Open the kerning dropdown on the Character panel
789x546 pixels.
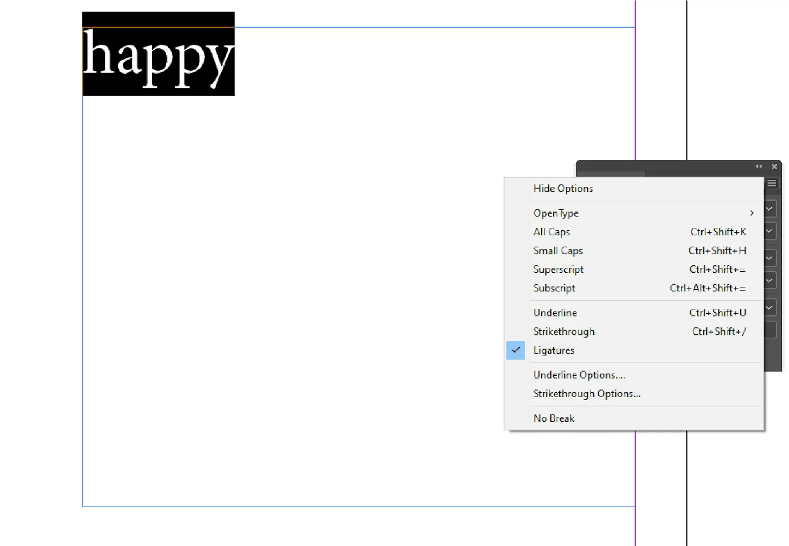(769, 307)
